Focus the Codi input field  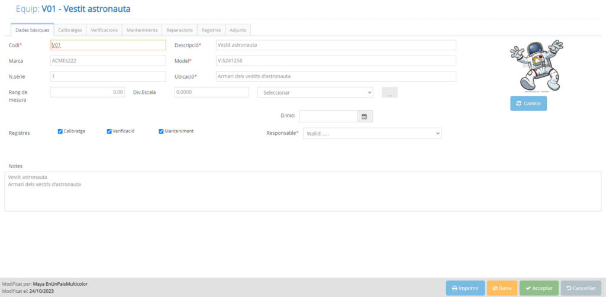point(108,45)
